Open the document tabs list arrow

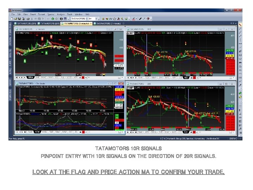pyautogui.click(x=236, y=24)
